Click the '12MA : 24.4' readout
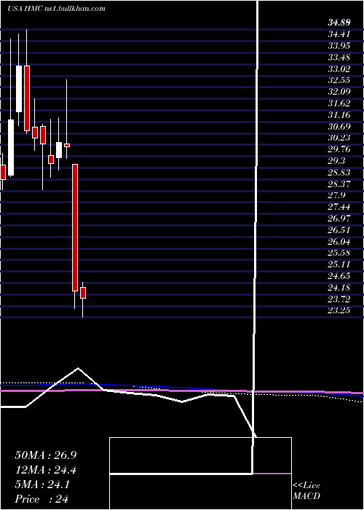The width and height of the screenshot is (364, 510). (x=46, y=470)
